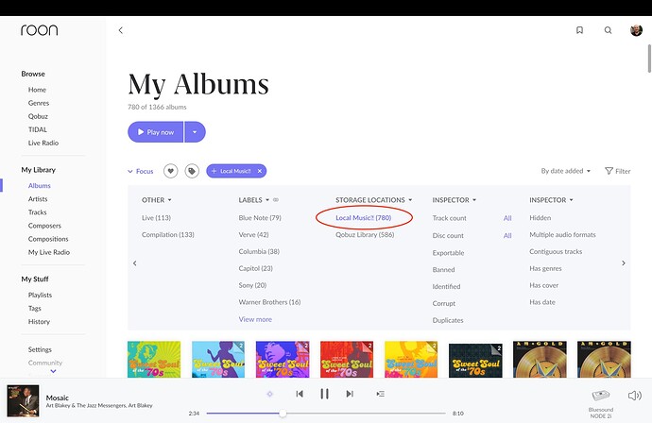Select Local Music (780) storage location
This screenshot has height=423, width=652.
[364, 218]
